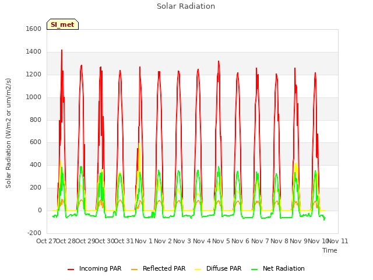Select the Incoming PAR legend label

coord(100,268)
